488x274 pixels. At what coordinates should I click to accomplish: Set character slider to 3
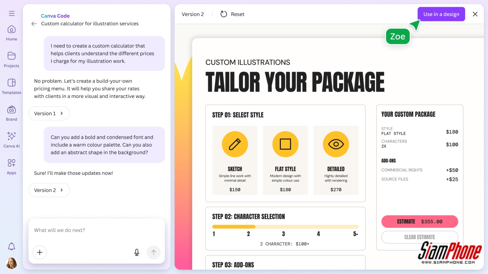pyautogui.click(x=283, y=227)
